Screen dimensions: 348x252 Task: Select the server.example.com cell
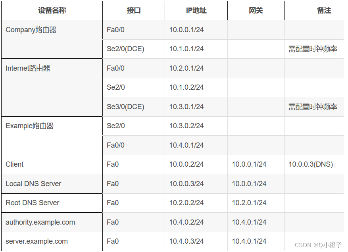[x=52, y=242]
